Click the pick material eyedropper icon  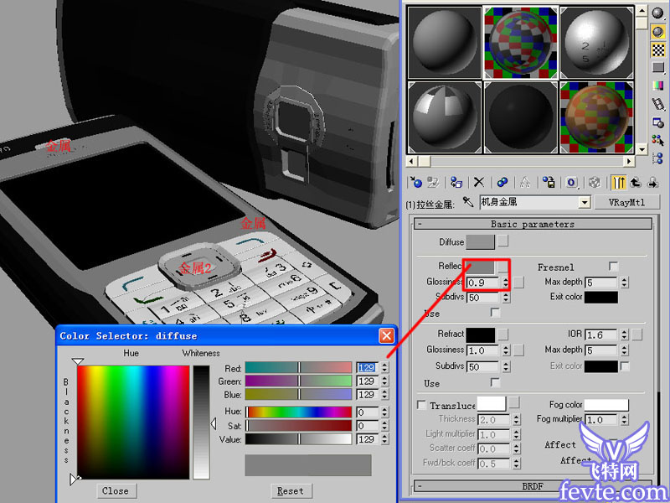pos(468,202)
